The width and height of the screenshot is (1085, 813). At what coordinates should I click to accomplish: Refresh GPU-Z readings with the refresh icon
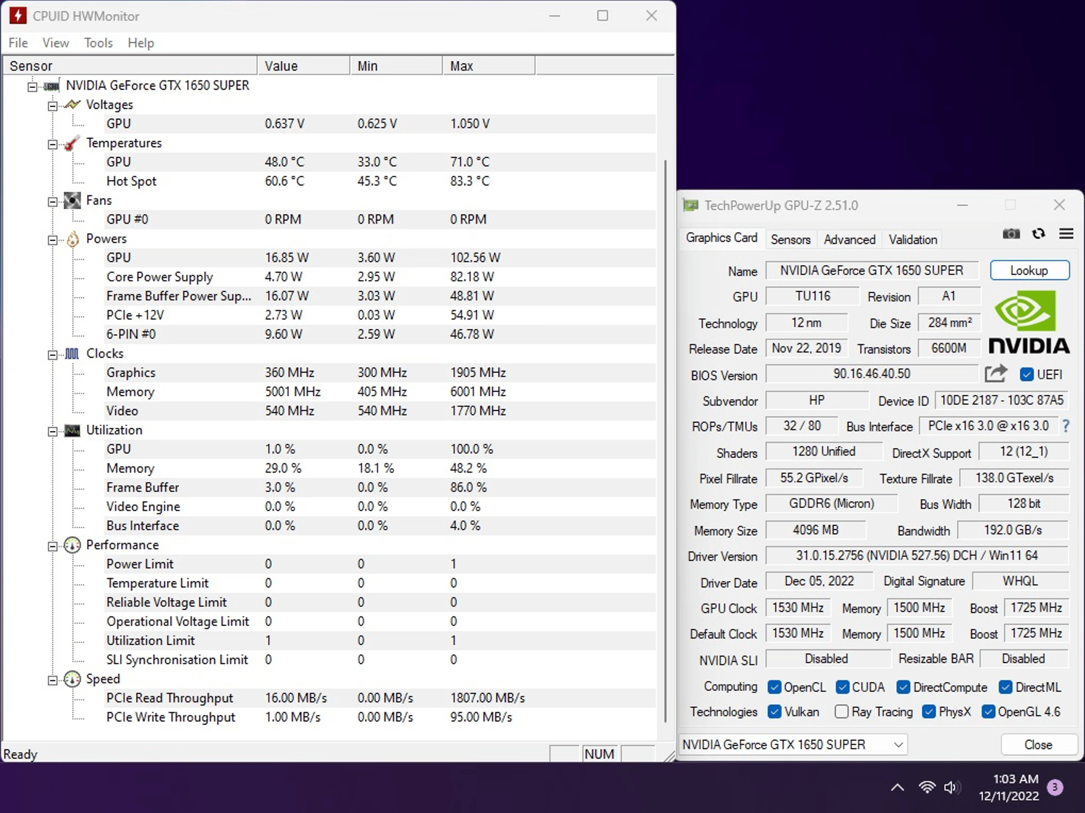[x=1038, y=233]
